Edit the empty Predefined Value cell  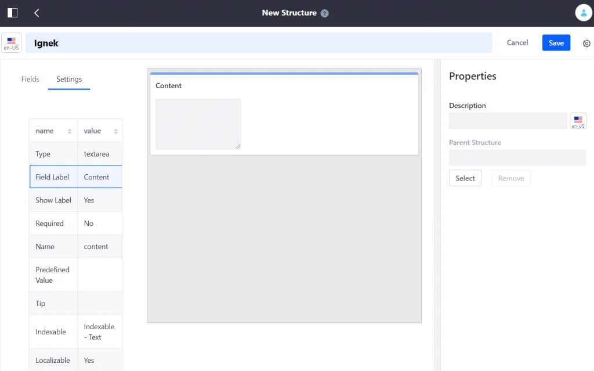click(x=100, y=275)
